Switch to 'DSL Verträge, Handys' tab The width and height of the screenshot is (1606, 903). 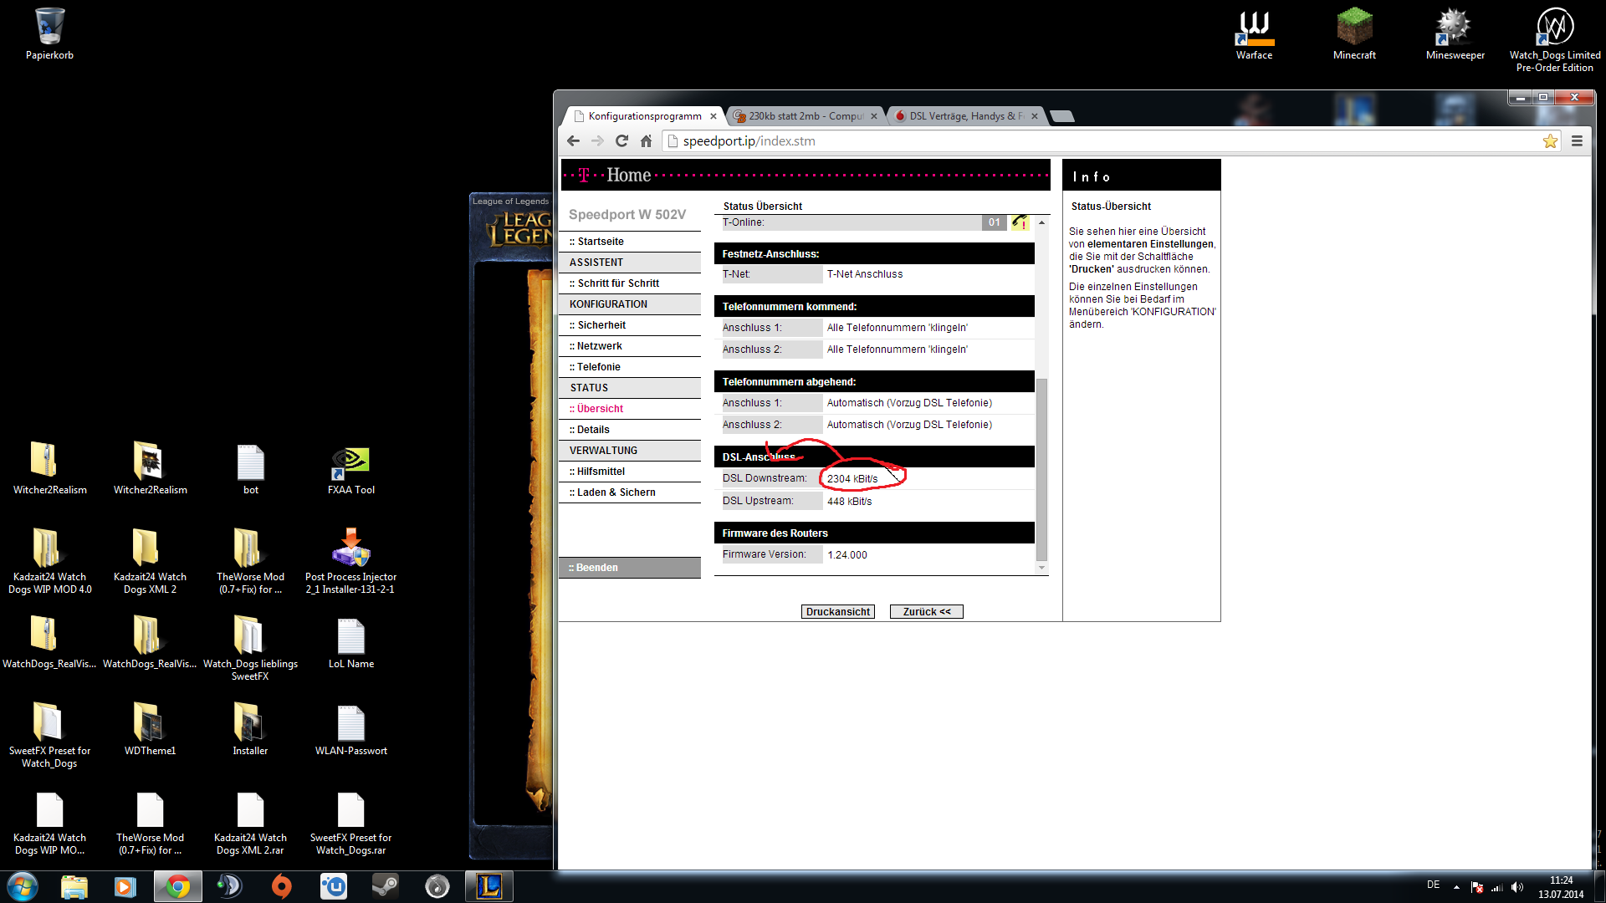point(965,116)
